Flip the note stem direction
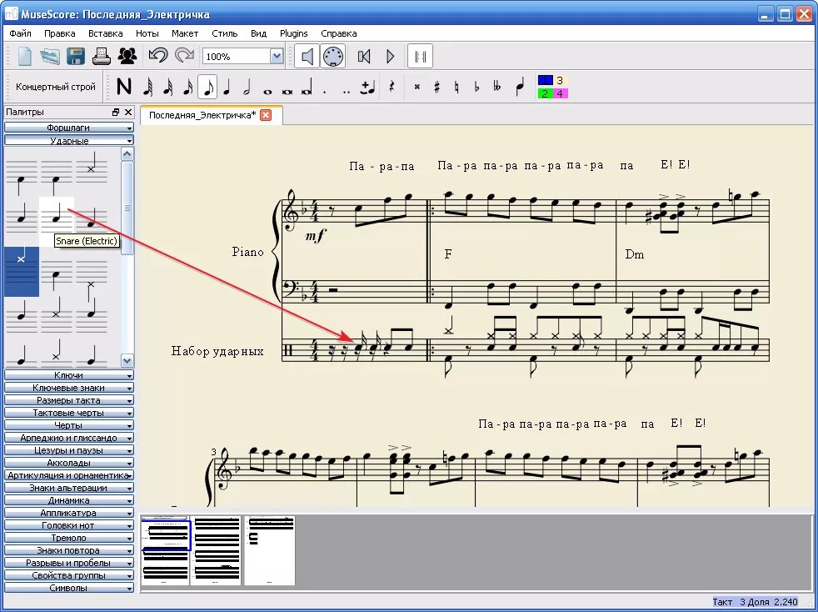The image size is (818, 612). [520, 87]
